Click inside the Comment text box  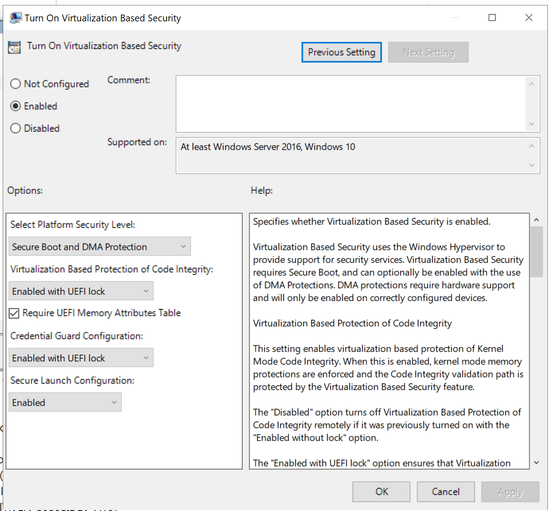point(350,104)
